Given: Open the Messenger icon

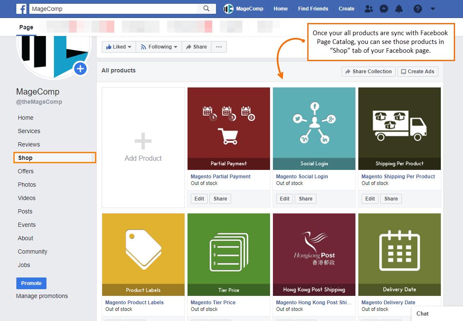Looking at the screenshot, I should point(383,9).
